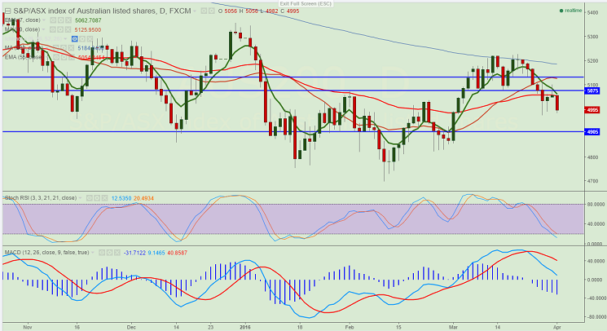Remove the EMA (55, close) indicator
This screenshot has height=331, width=607.
(71, 57)
